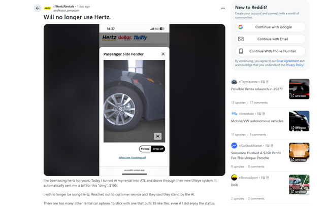Go back with the arrow button
Screen dimensions: 325x206
click(x=38, y=8)
